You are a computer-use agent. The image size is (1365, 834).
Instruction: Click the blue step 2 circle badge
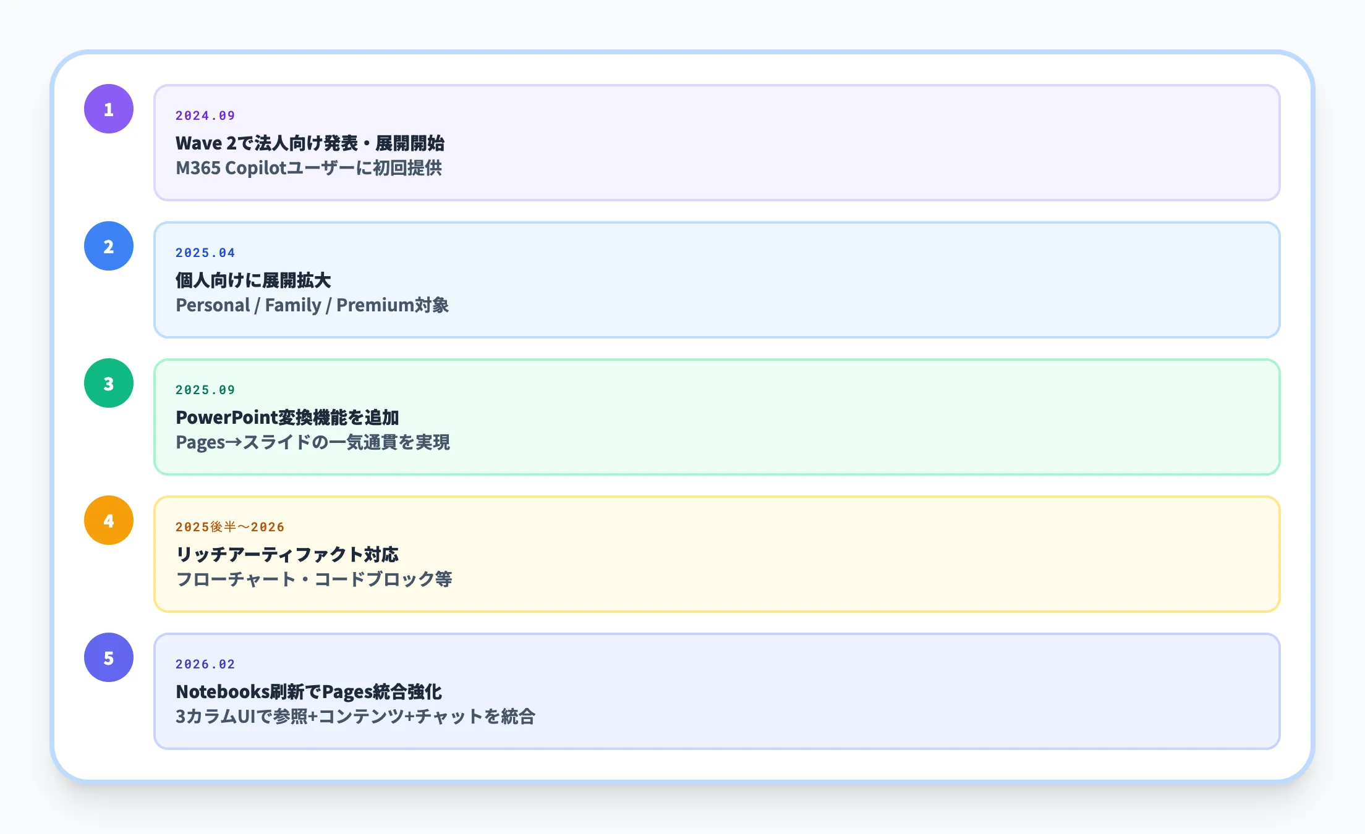[x=108, y=246]
